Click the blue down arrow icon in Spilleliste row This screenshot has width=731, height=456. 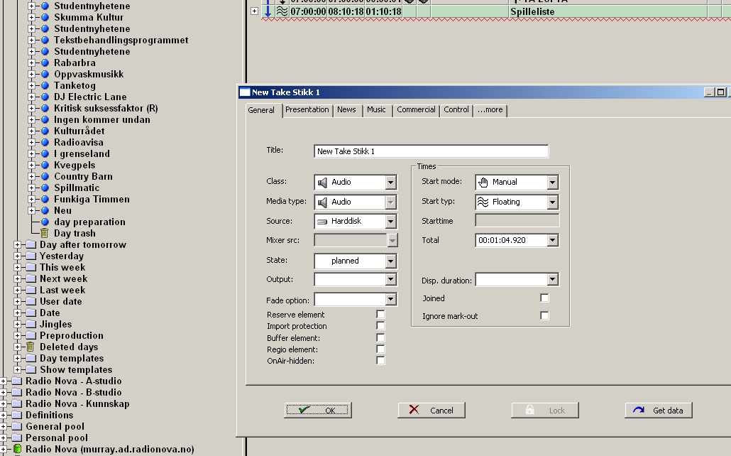point(268,11)
